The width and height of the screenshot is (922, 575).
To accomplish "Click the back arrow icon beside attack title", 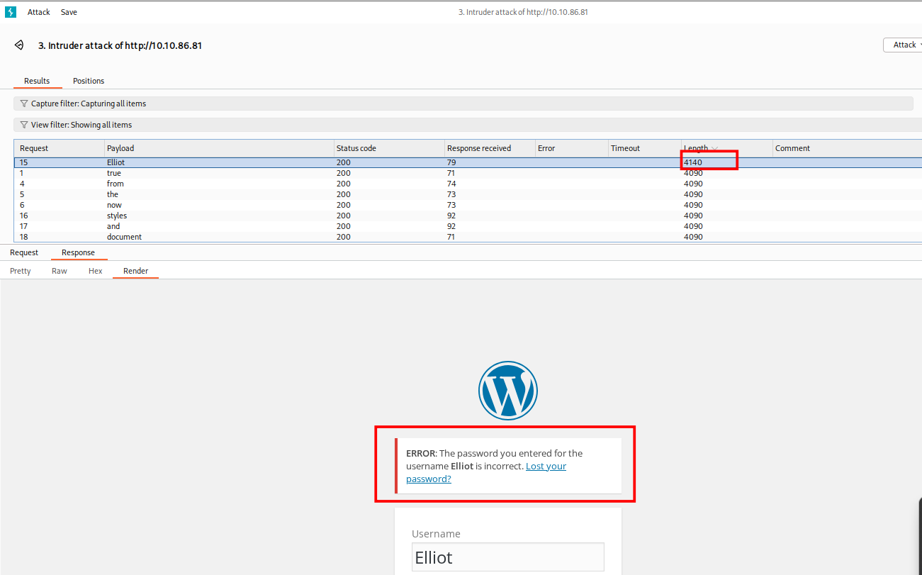I will tap(19, 45).
